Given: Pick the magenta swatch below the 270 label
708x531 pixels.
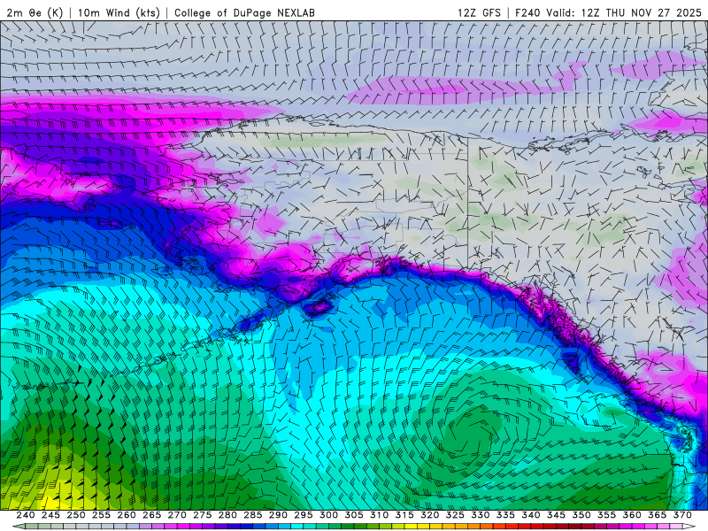Looking at the screenshot, I should click(183, 527).
